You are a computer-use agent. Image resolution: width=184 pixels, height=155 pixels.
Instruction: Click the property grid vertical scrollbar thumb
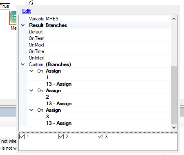click(x=174, y=95)
